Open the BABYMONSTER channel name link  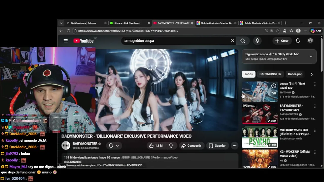click(85, 144)
